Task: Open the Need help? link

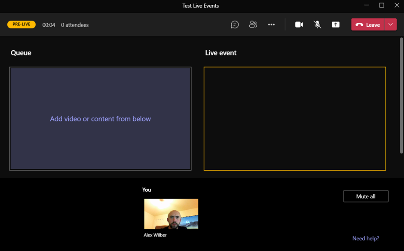Action: (366, 239)
